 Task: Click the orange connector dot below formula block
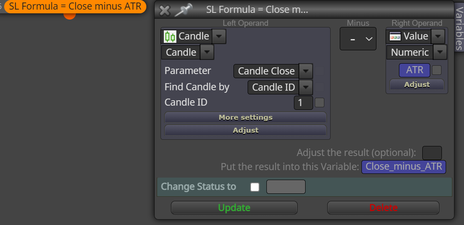click(70, 16)
